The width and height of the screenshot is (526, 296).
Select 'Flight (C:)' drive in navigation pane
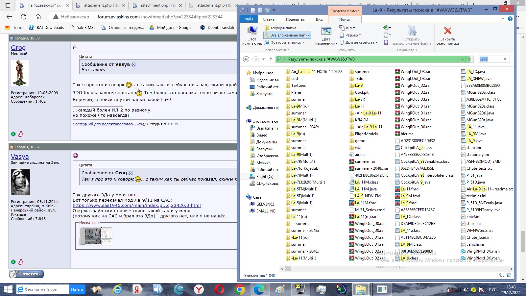[x=265, y=177]
